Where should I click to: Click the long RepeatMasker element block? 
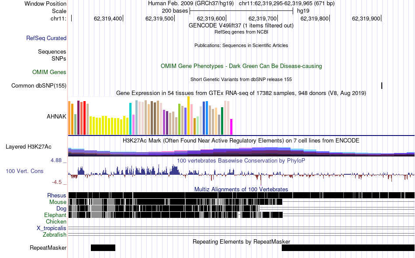tap(348, 248)
